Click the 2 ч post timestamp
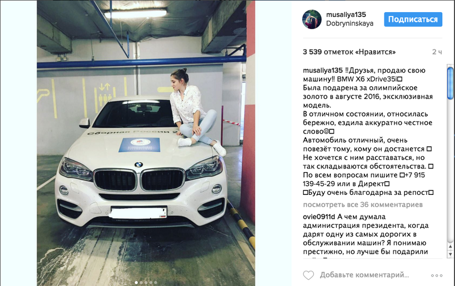This screenshot has height=286, width=455. point(437,52)
